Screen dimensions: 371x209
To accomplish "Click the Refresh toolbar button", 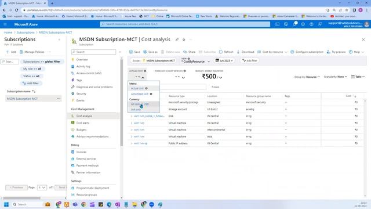I will [226, 52].
